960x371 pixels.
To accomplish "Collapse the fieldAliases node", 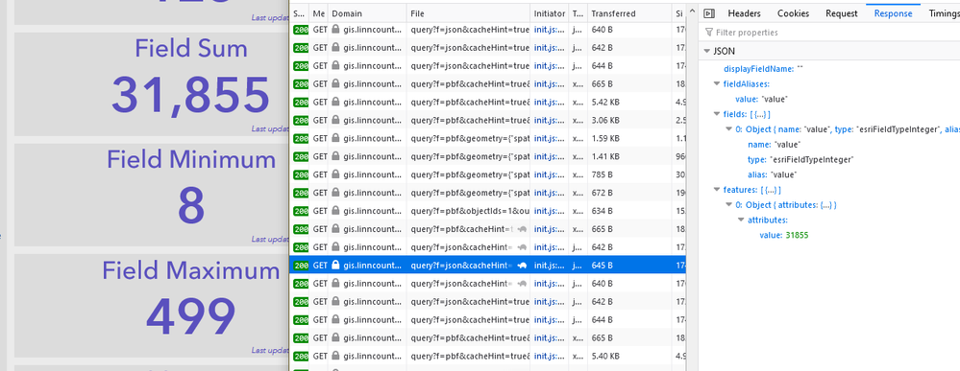I will tap(717, 83).
